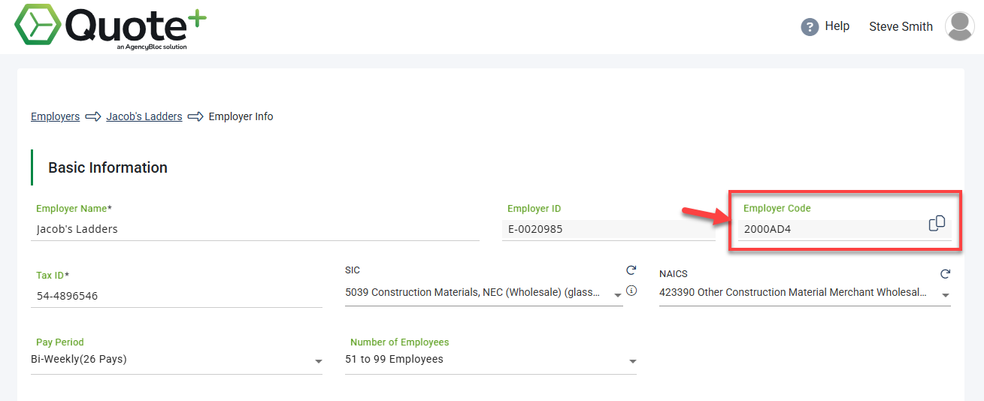Click the NAICS label
The image size is (984, 401).
(x=674, y=274)
